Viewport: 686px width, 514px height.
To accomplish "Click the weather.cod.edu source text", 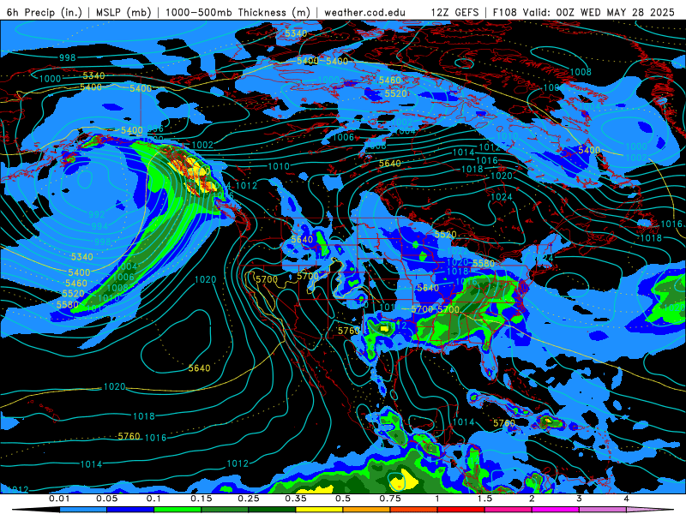I will click(x=364, y=12).
